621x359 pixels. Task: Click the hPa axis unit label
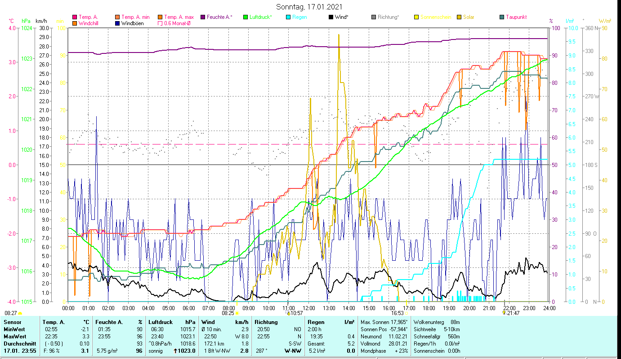coord(26,21)
